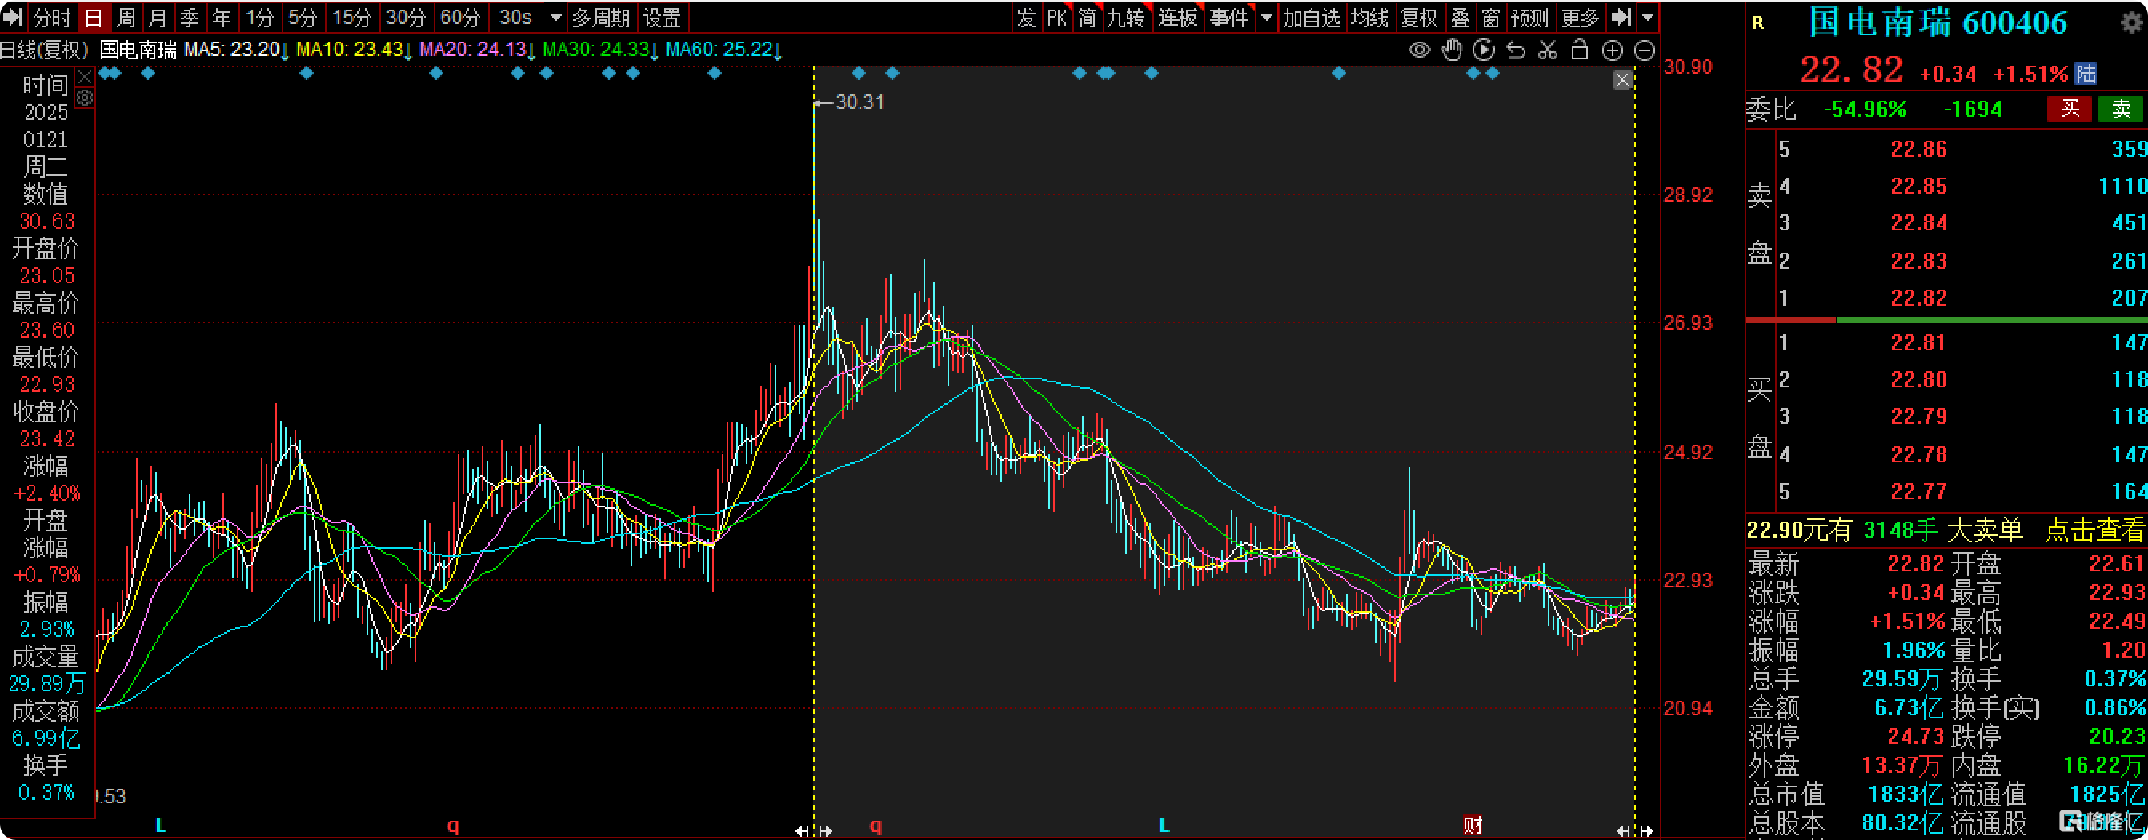Click the 陆 stock connect badge
2148x840 pixels.
[2086, 74]
